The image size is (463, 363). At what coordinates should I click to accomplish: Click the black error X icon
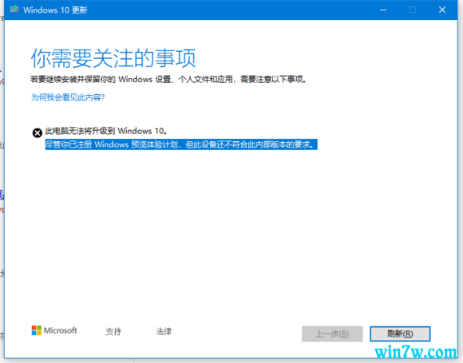[38, 133]
